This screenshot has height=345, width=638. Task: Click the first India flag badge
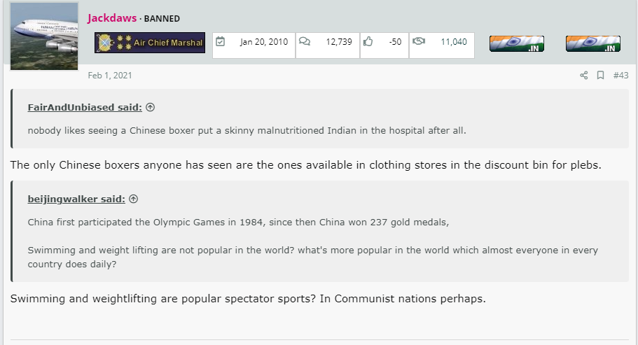(517, 43)
